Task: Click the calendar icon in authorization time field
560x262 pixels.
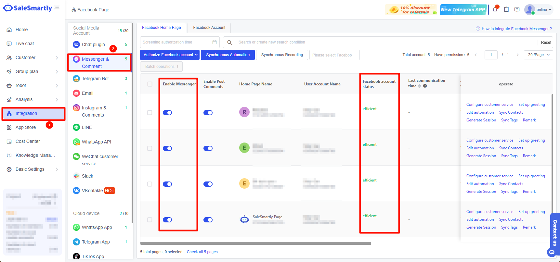Action: point(215,42)
